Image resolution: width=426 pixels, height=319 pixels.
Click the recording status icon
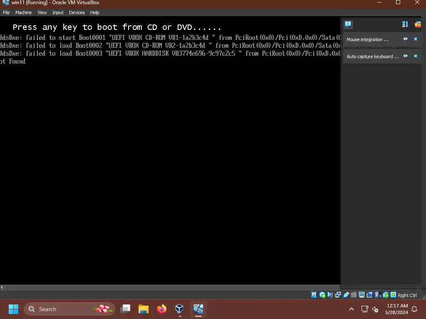369,295
